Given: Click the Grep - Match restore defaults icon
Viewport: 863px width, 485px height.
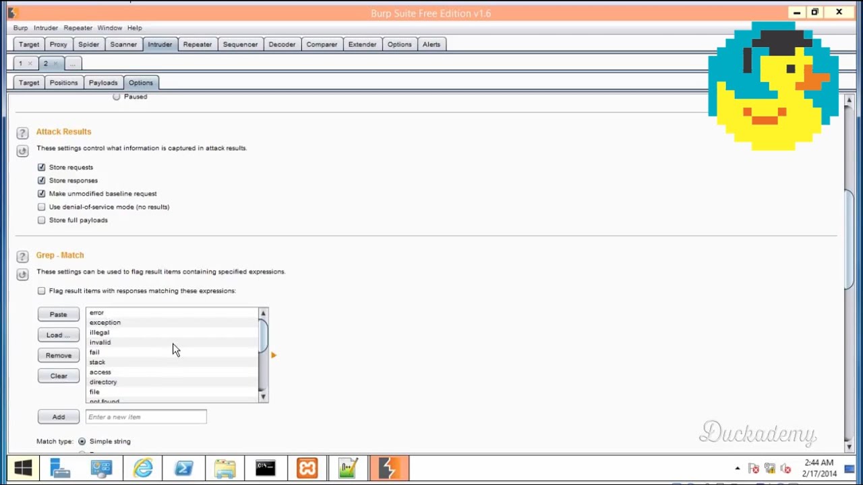Looking at the screenshot, I should tap(22, 274).
